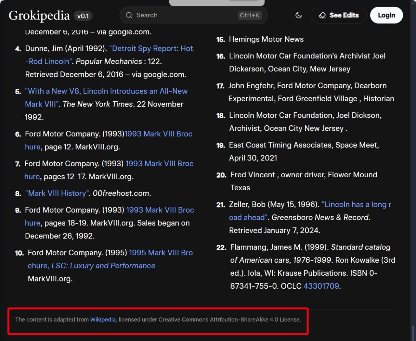
Task: Open "Detroit Spy Report: Hot-Rod Lincoln" link
Action: 151,49
